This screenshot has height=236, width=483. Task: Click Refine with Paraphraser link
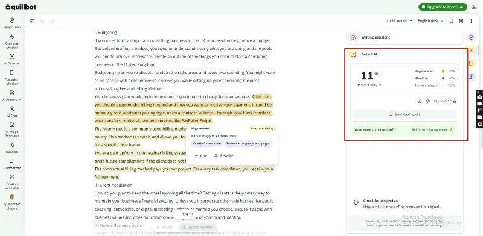tap(432, 129)
